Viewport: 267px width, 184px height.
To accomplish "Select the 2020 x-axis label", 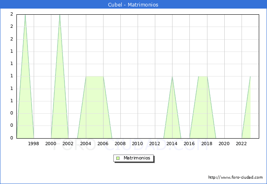I will tap(224, 144).
